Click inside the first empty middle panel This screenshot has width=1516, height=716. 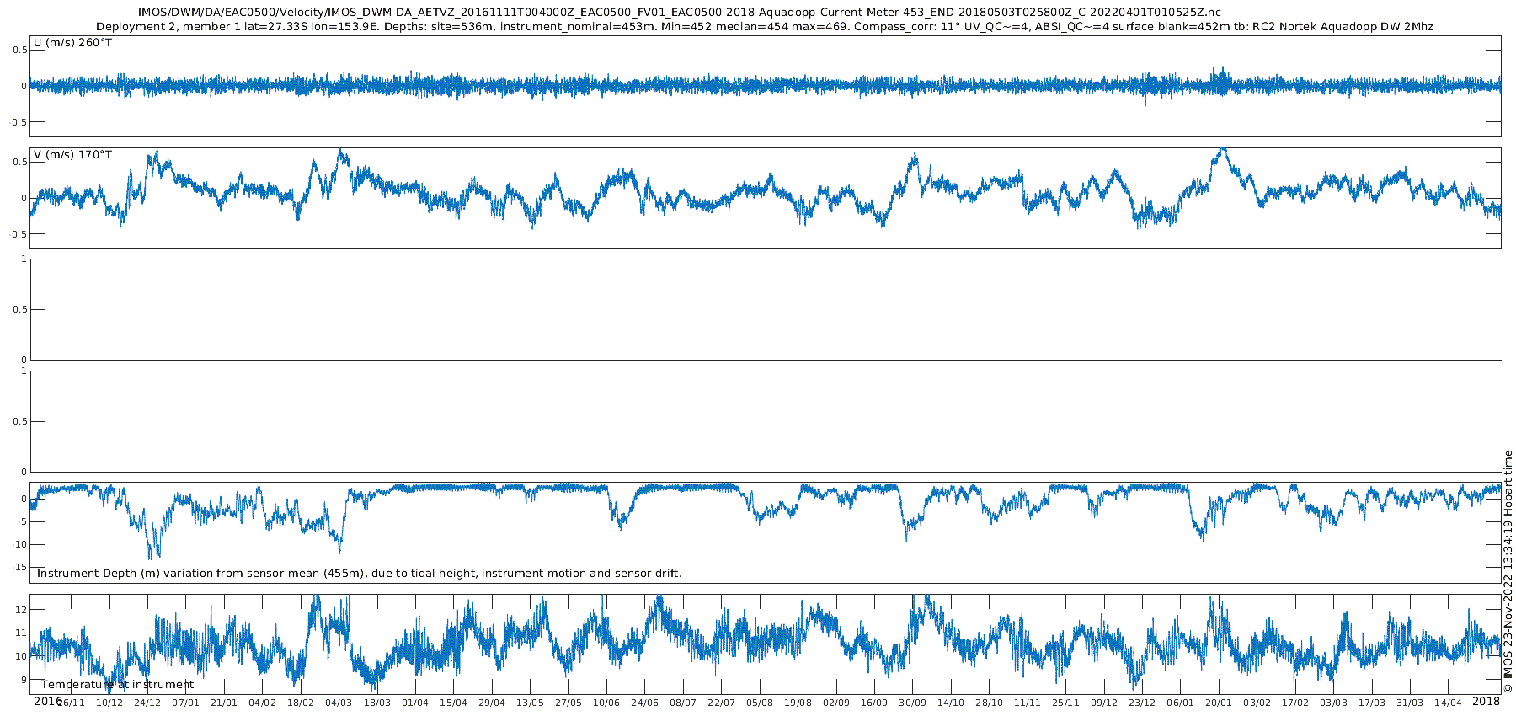(766, 309)
